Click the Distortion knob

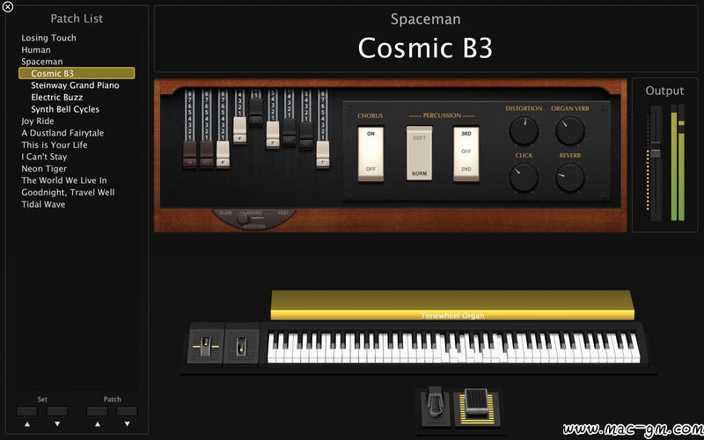pos(524,130)
